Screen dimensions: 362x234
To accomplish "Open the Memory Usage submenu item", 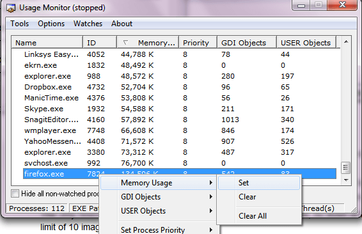I will 158,183.
